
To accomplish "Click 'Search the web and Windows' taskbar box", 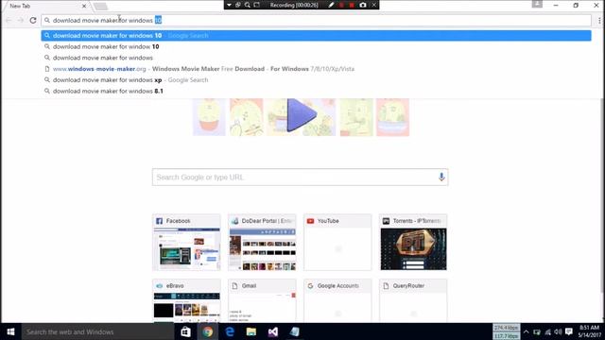I will point(97,331).
